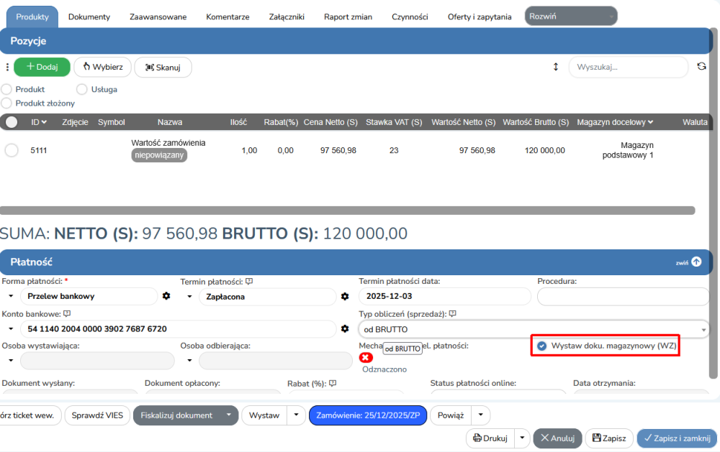
Task: Switch to the Dokumenty tab
Action: click(89, 17)
